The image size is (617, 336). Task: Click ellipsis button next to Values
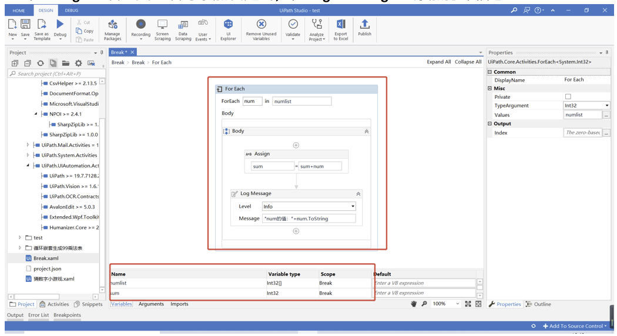coord(606,115)
